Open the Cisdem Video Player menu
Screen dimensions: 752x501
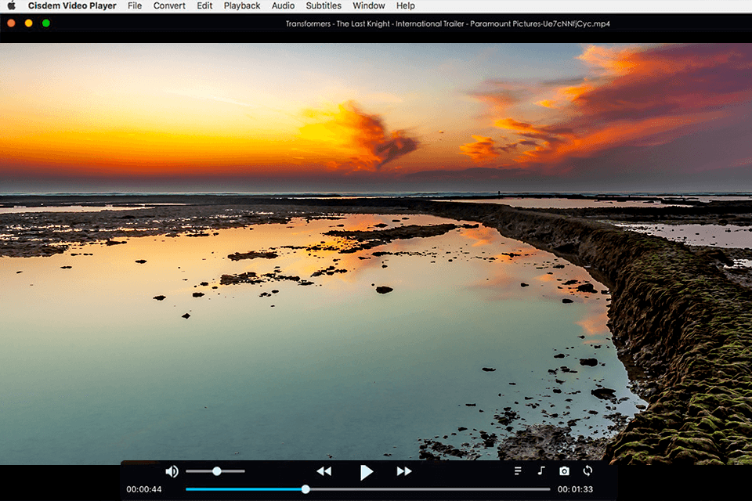(x=72, y=5)
